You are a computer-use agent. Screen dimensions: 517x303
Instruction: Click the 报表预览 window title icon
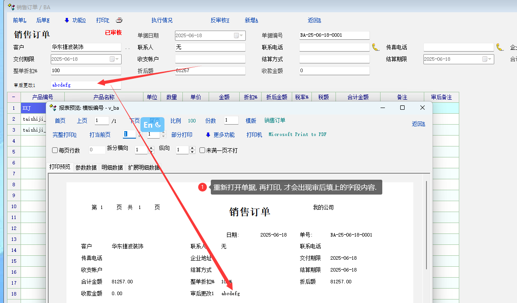[53, 108]
